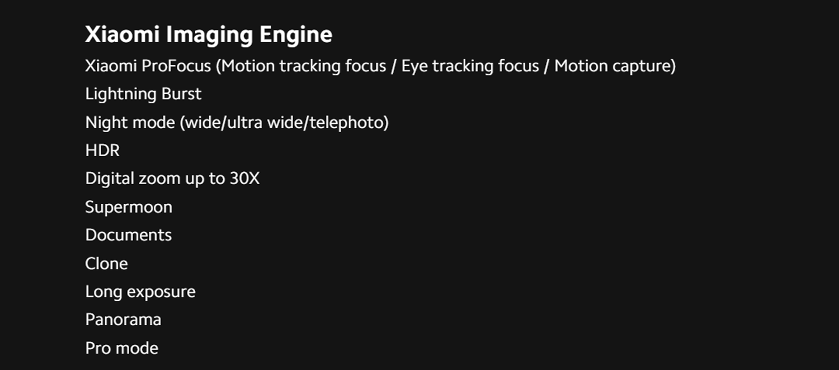Click the 30X zoom value

pyautogui.click(x=245, y=179)
